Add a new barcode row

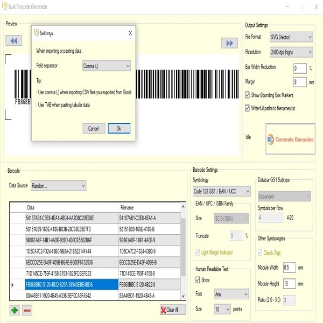click(15, 310)
